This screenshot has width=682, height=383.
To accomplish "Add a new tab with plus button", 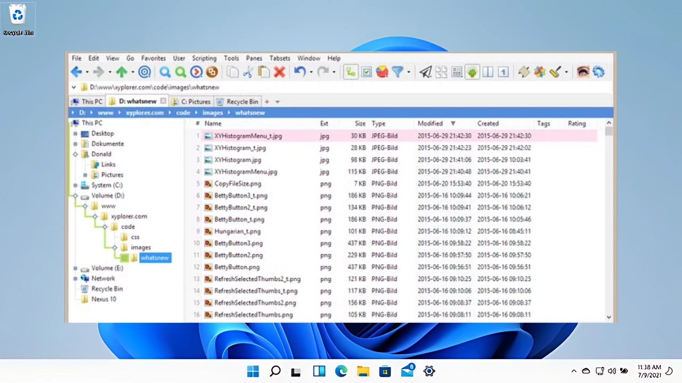I will pos(267,102).
